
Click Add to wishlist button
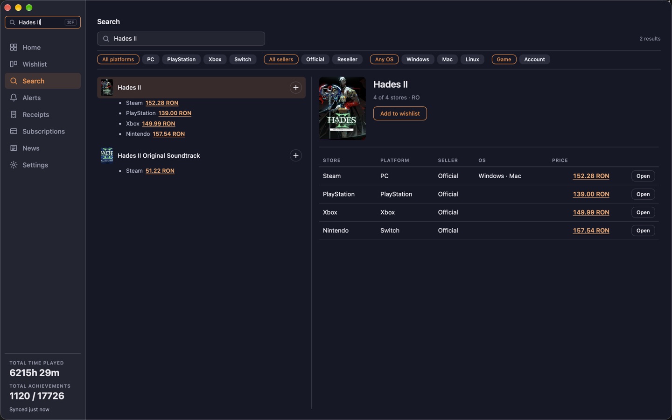click(x=400, y=113)
